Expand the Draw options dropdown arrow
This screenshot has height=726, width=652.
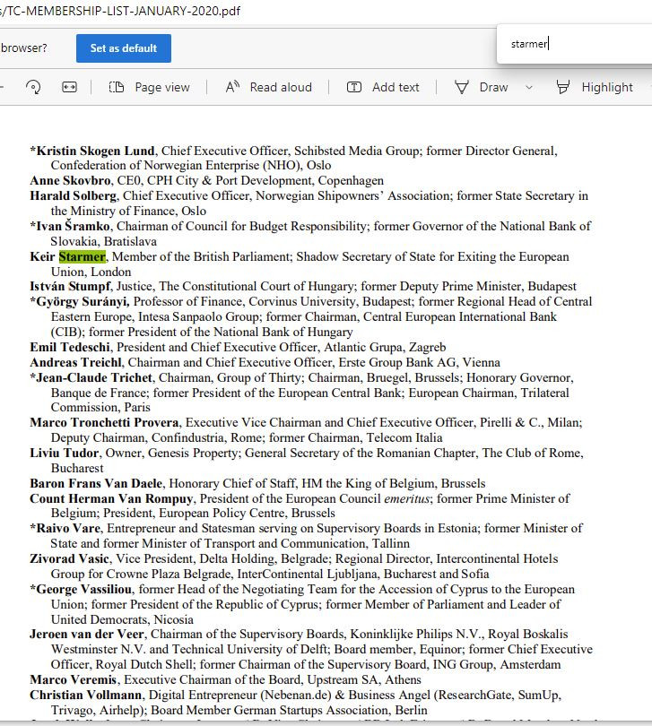click(x=528, y=87)
